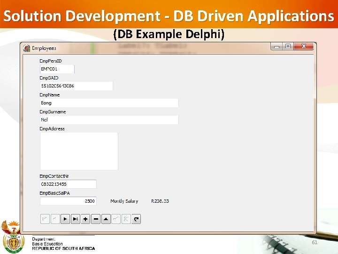
Task: Click the Employees window title text
Action: [x=44, y=48]
